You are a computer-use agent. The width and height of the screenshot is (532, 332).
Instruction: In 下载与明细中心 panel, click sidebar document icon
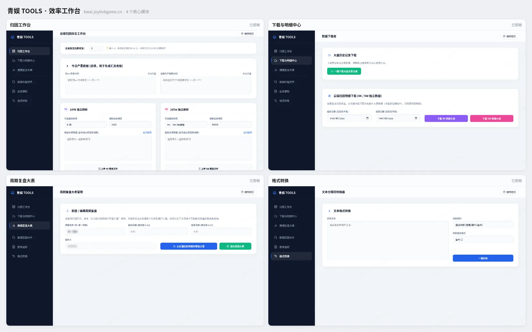[x=276, y=91]
